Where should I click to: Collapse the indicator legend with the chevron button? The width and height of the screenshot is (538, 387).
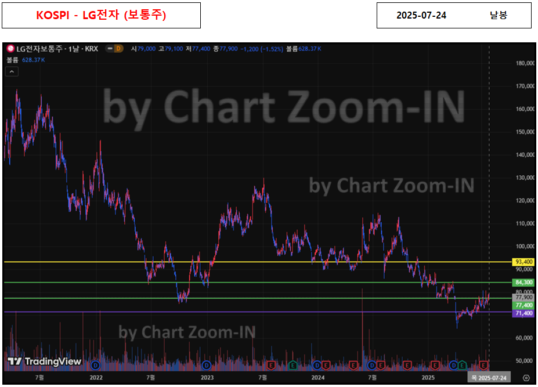click(x=12, y=71)
